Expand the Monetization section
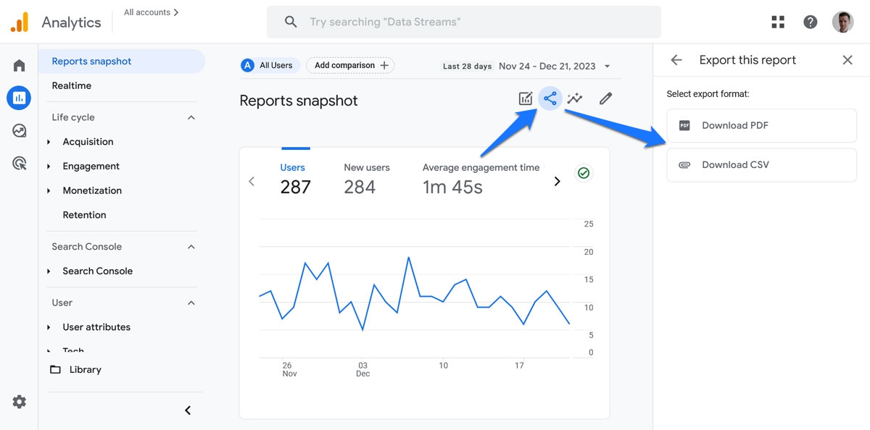 [x=92, y=190]
